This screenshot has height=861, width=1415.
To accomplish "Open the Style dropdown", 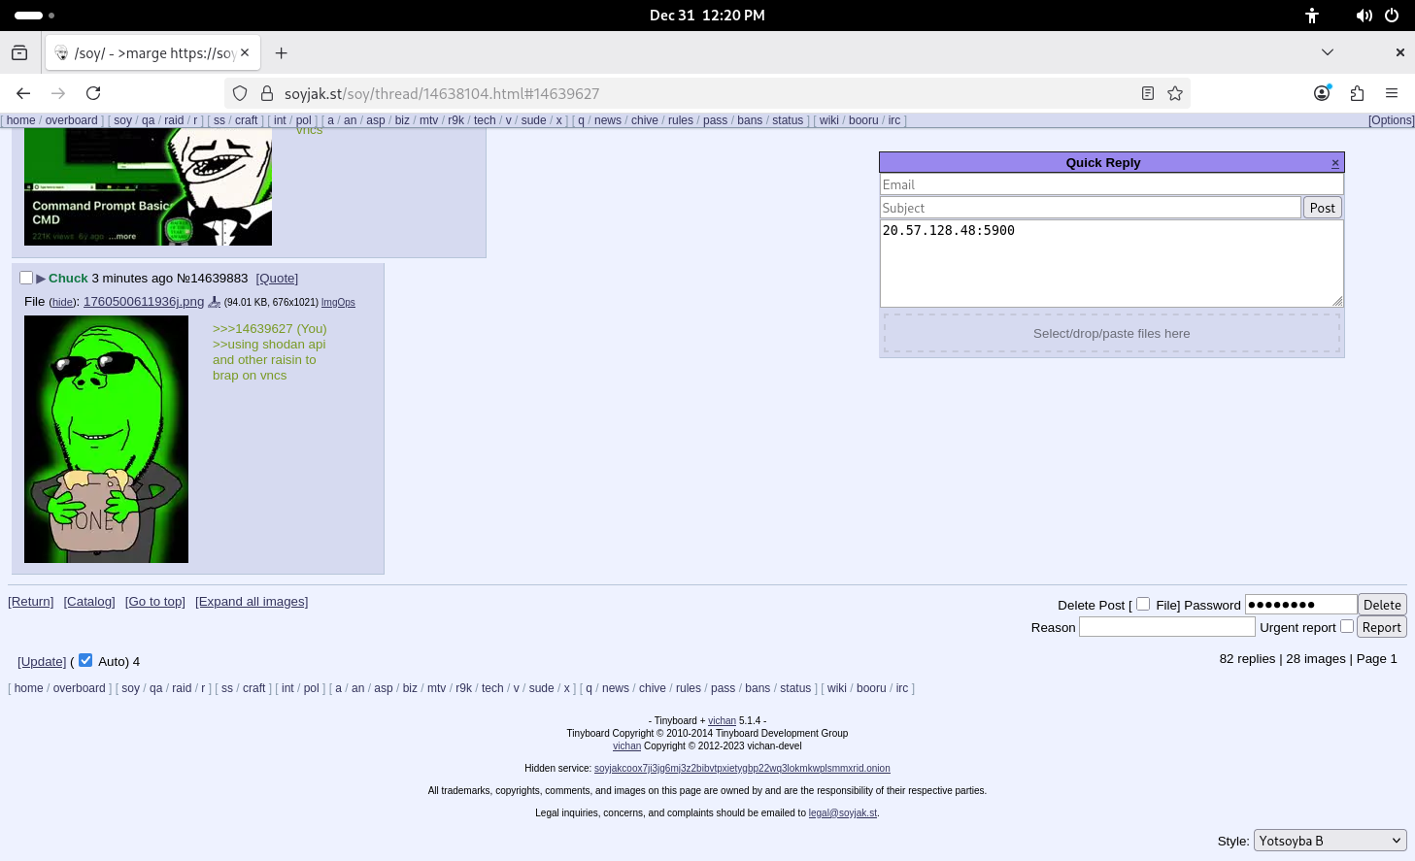I will [x=1330, y=841].
